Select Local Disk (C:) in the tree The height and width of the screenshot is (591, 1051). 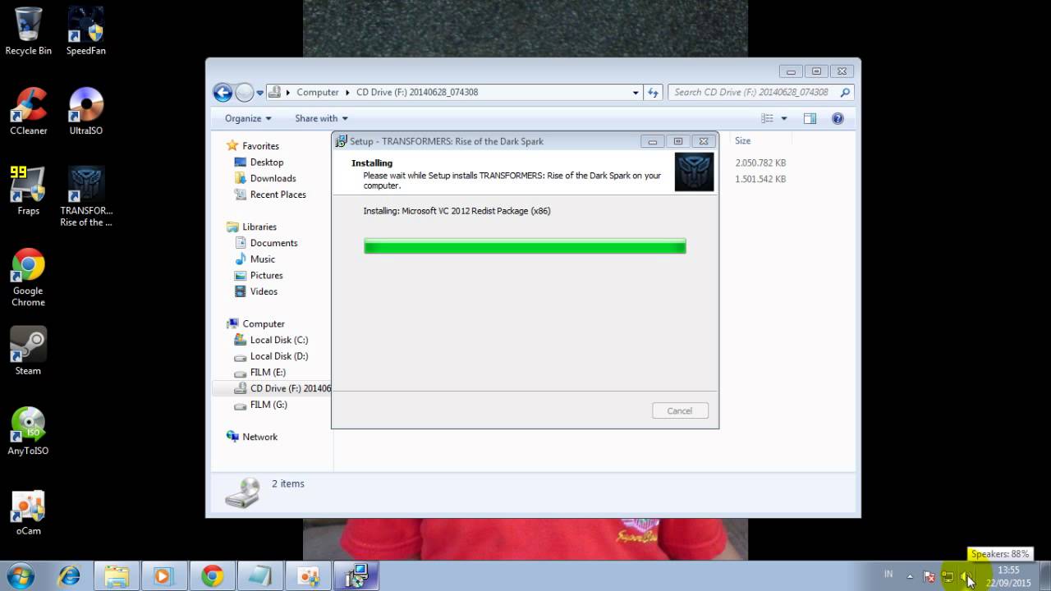pos(278,340)
